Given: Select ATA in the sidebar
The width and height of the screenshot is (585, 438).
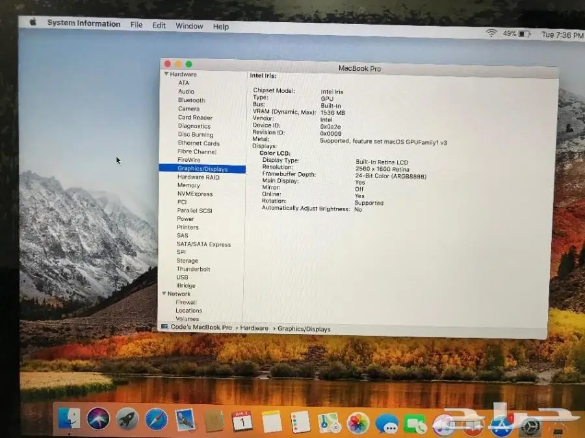Looking at the screenshot, I should [183, 83].
